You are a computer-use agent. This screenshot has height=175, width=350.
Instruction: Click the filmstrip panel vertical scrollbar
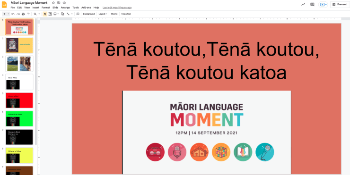36,81
